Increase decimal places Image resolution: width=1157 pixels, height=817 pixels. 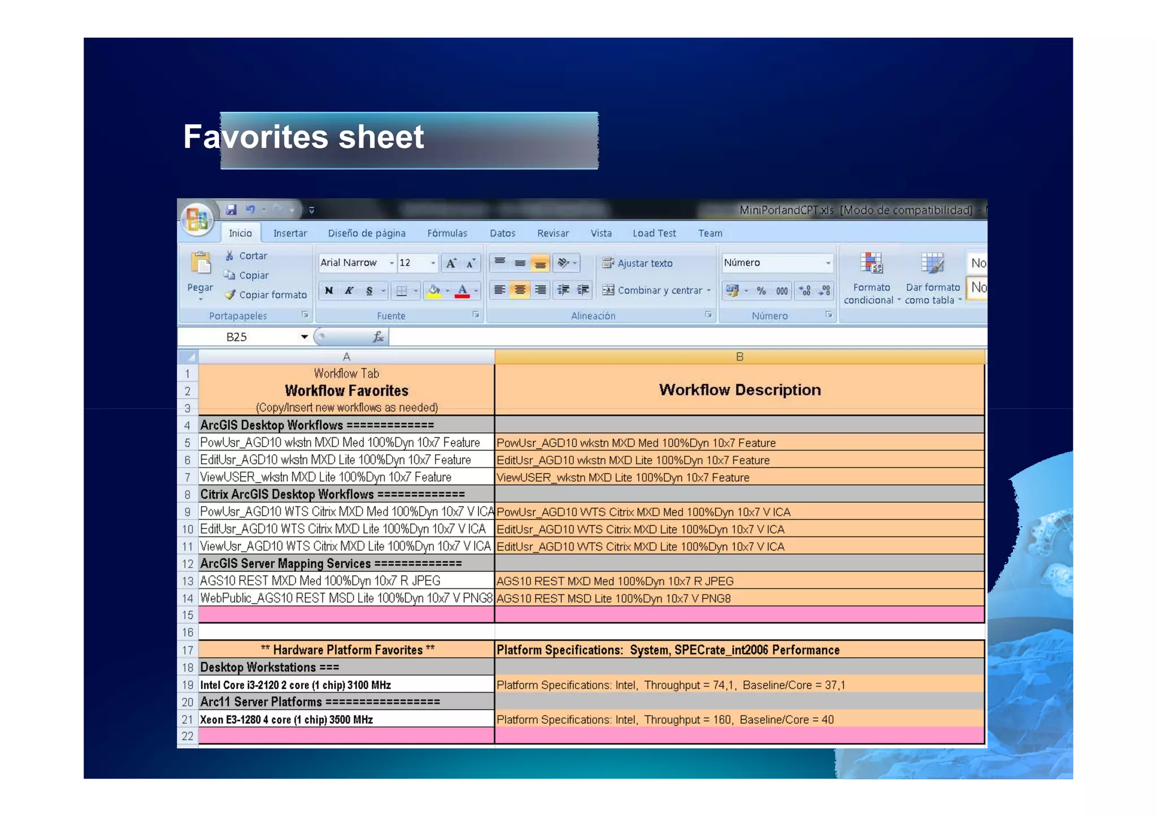tap(805, 291)
